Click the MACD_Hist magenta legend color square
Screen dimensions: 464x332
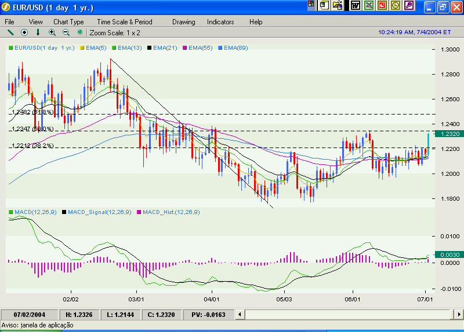(x=138, y=212)
